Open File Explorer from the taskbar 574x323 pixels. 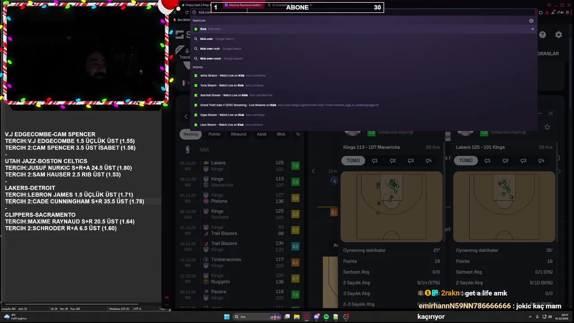(x=297, y=317)
